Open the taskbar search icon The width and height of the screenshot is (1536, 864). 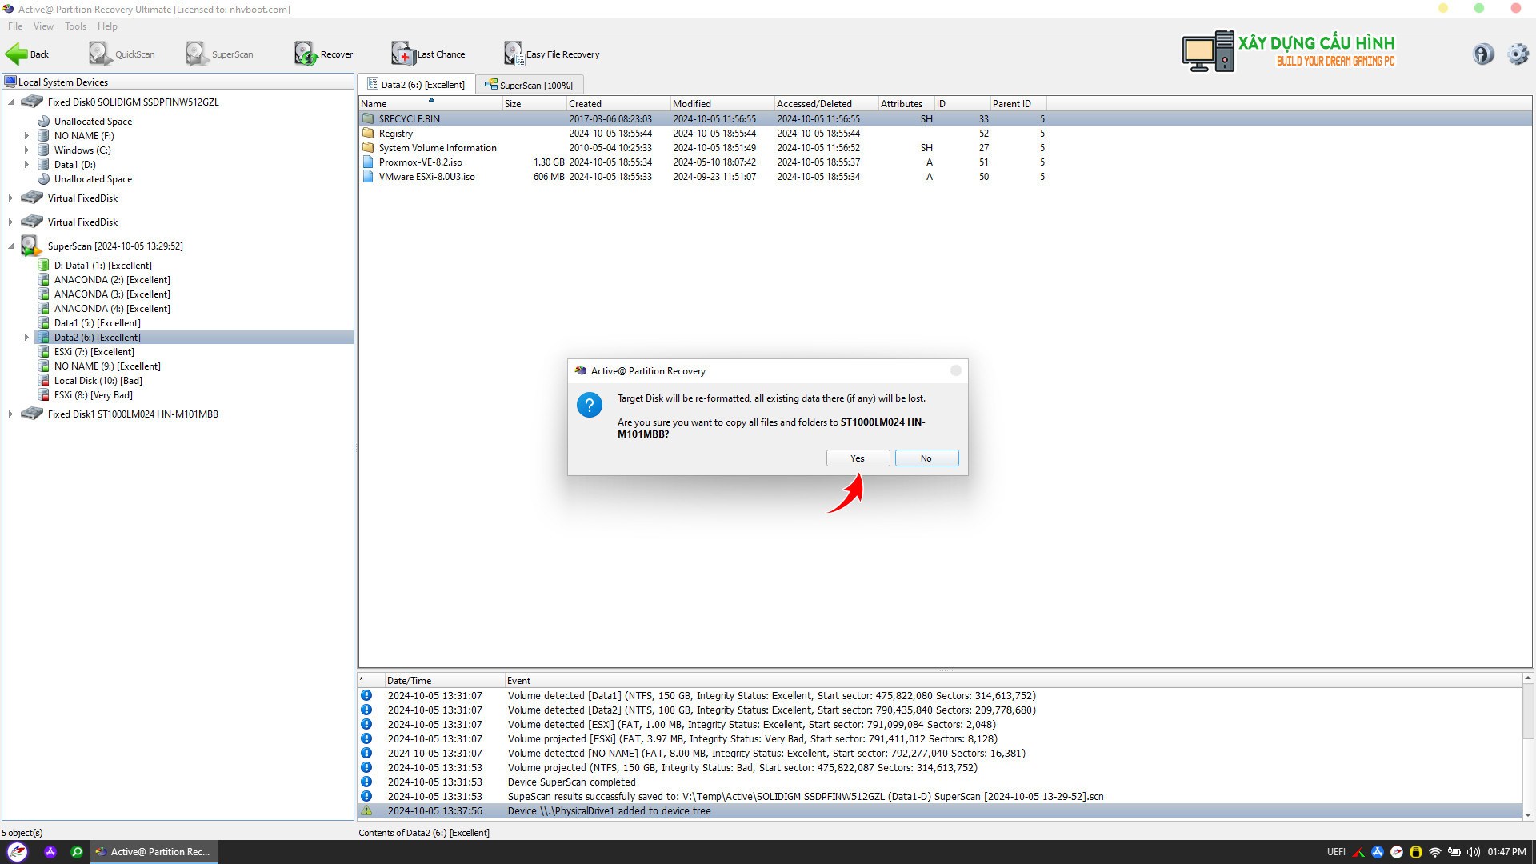tap(77, 851)
